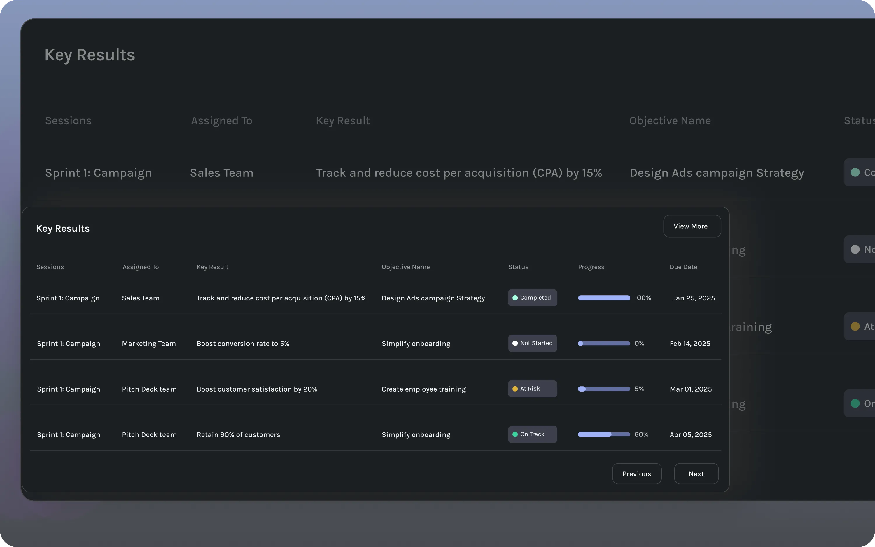Click the Progress column header
875x547 pixels.
[591, 267]
